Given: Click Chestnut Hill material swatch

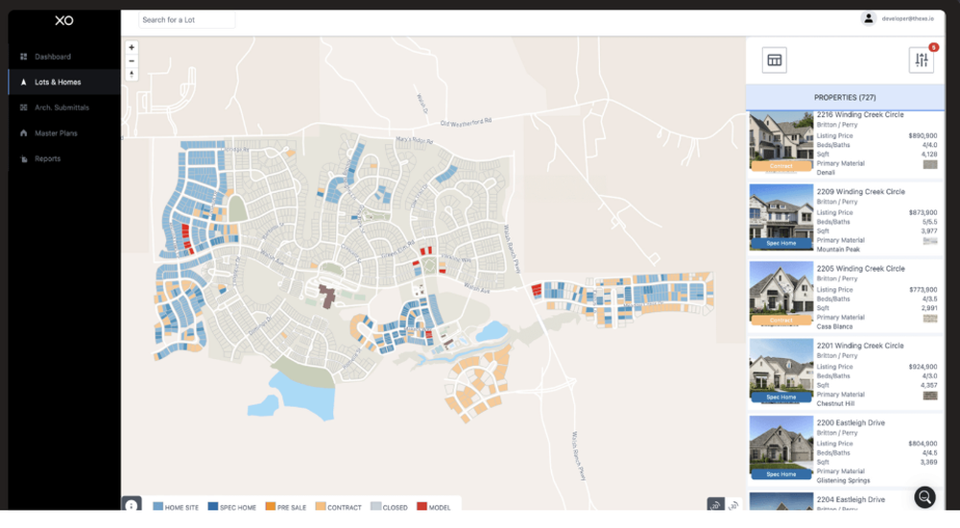Looking at the screenshot, I should tap(930, 396).
